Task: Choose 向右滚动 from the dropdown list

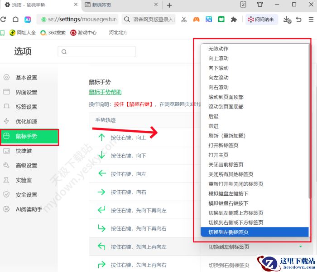Action: [255, 88]
